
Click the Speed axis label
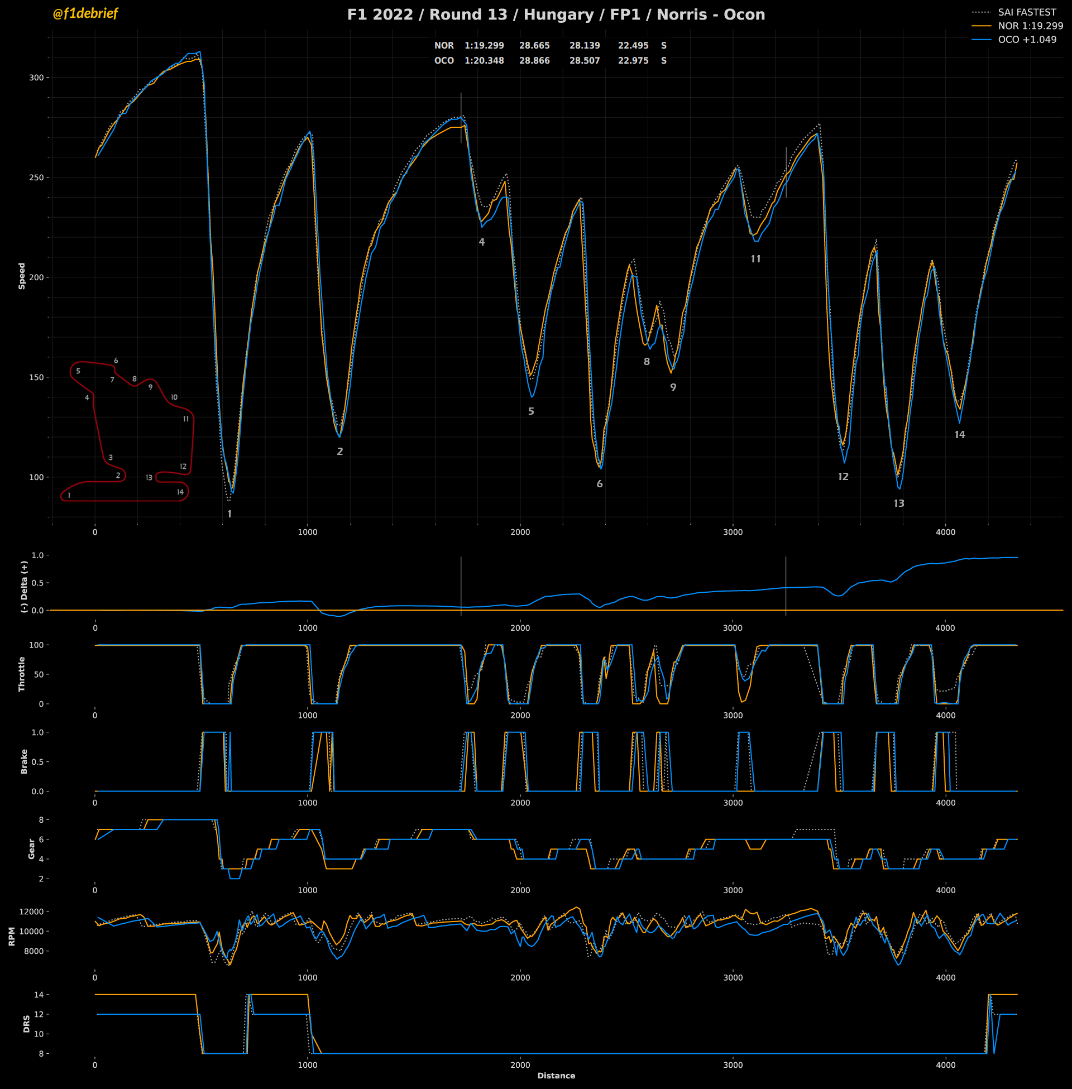(x=22, y=276)
